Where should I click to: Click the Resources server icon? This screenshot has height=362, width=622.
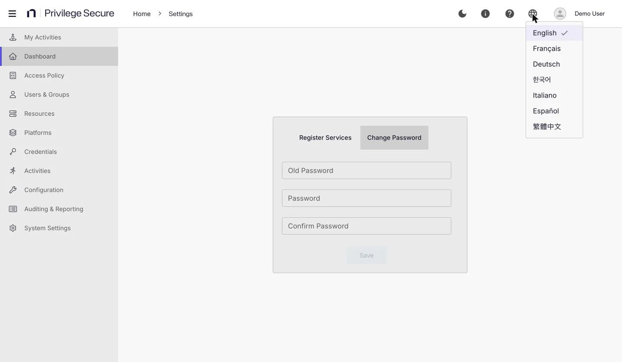(x=13, y=114)
